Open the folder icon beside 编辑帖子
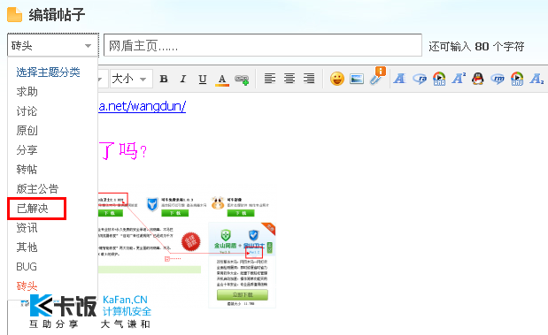Image resolution: width=548 pixels, height=335 pixels. point(14,15)
